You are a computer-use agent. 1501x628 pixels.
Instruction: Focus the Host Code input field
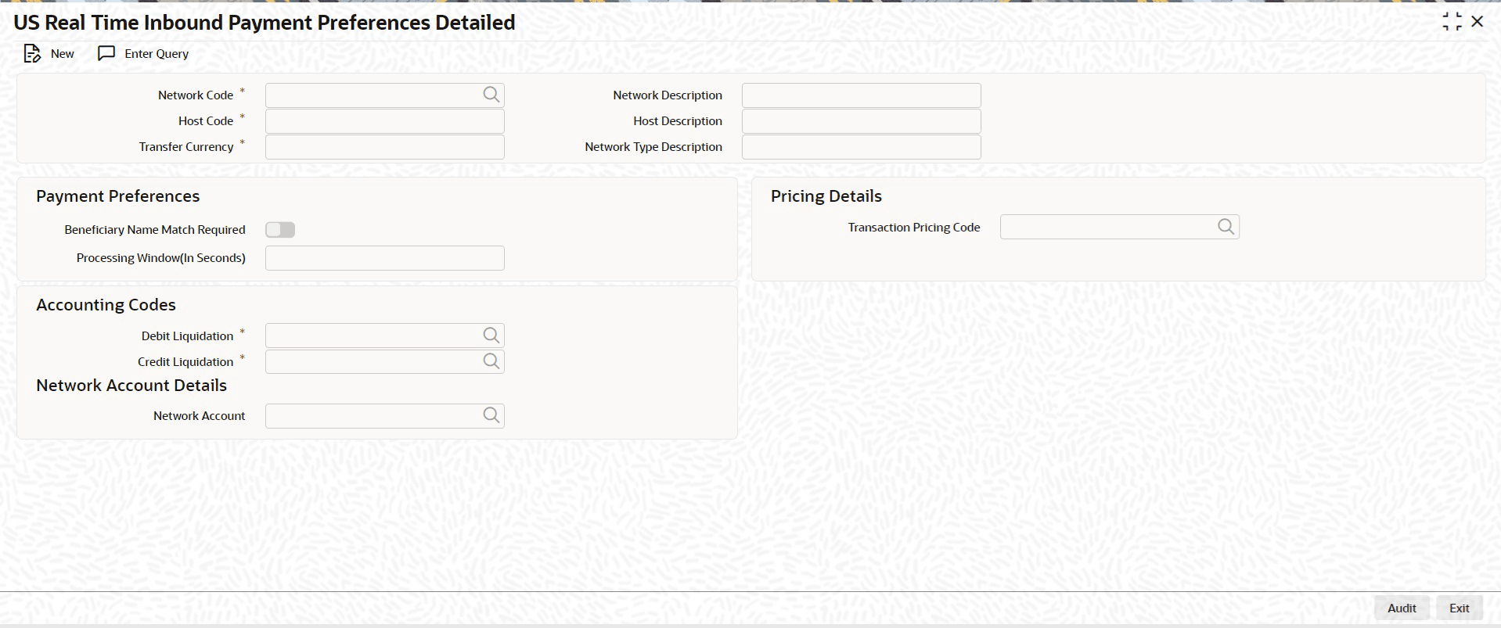click(385, 121)
